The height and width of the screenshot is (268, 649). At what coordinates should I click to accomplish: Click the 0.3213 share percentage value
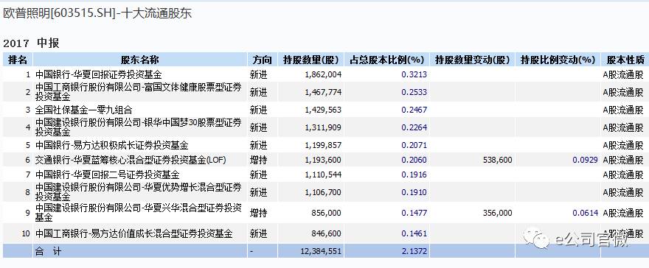click(x=414, y=75)
